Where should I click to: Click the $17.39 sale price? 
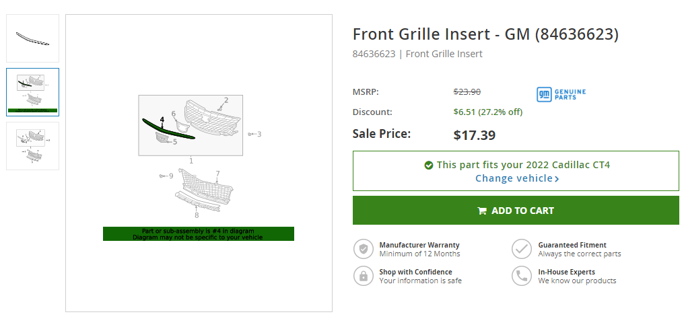pyautogui.click(x=475, y=135)
